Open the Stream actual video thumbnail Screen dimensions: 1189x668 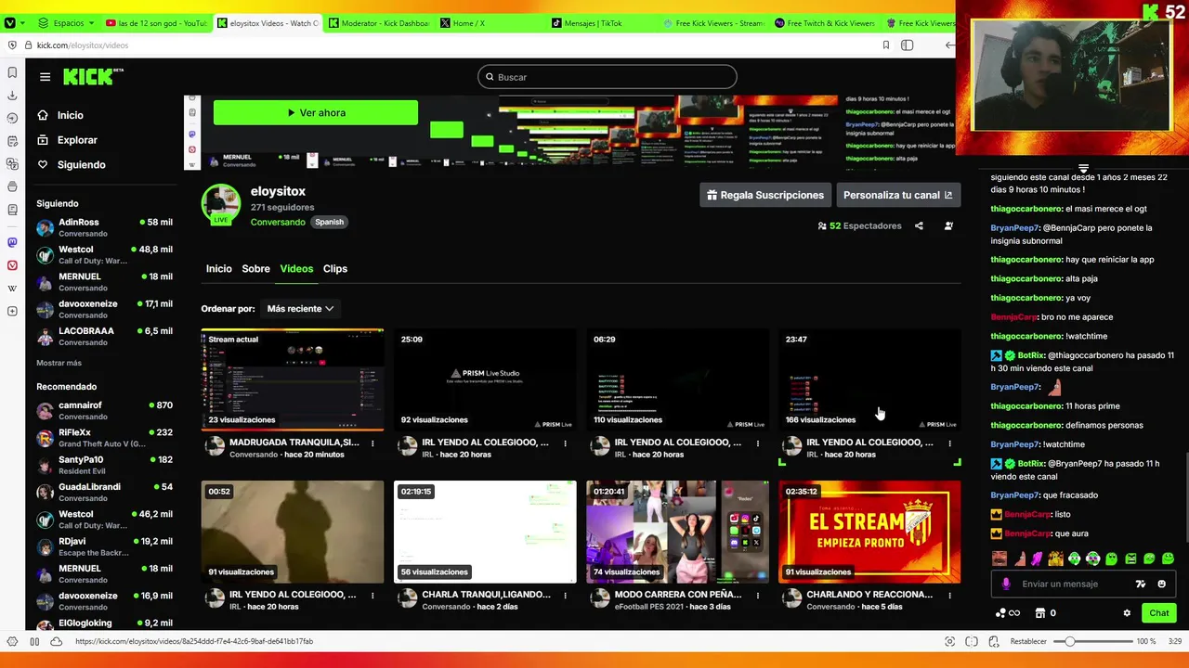pos(293,379)
